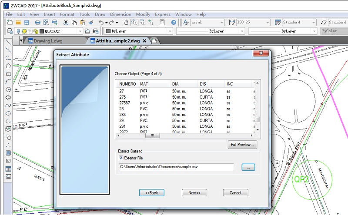
Task: Select the Revision Cloud tool
Action: 8,98
